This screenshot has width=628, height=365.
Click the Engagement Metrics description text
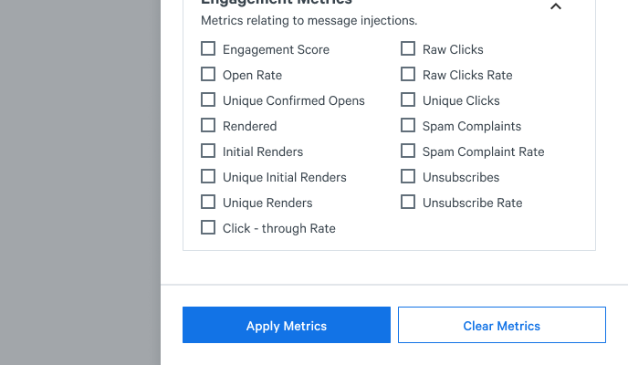[309, 20]
